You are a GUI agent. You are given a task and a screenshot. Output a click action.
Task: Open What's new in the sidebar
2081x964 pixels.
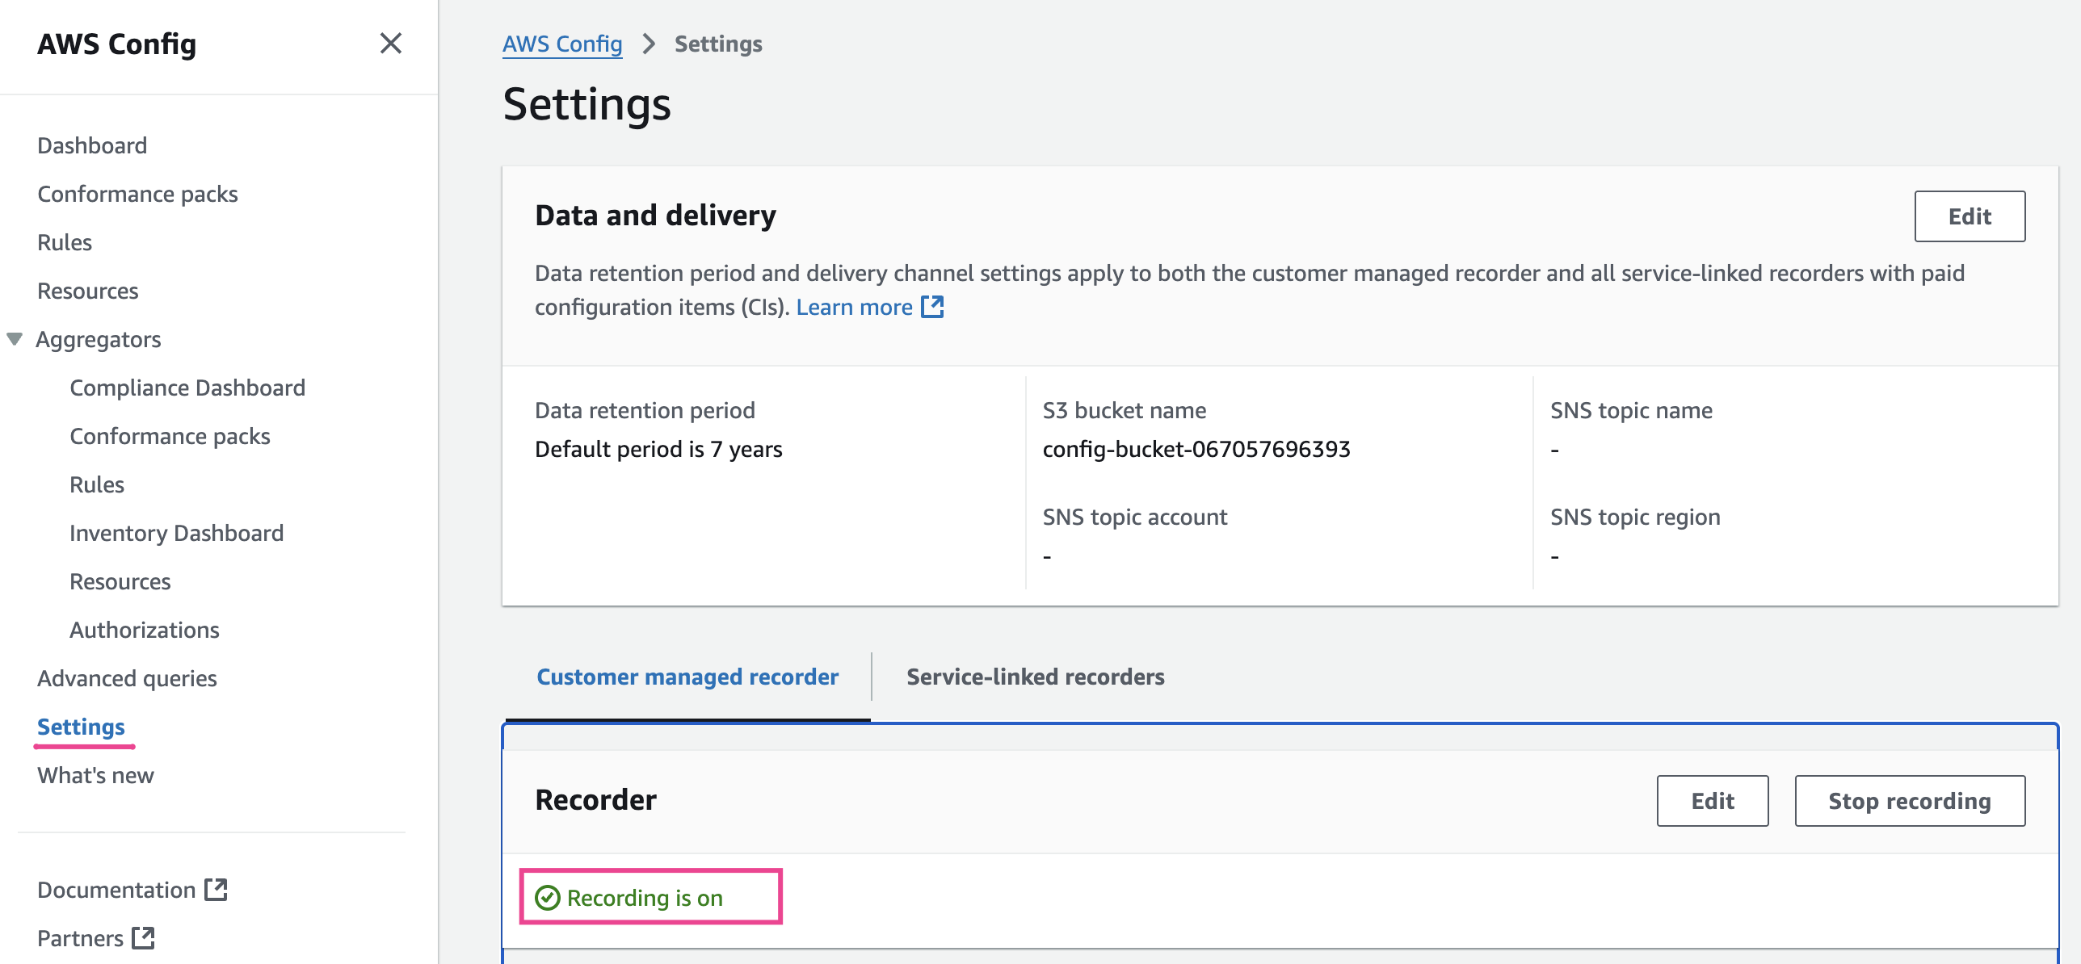coord(95,775)
